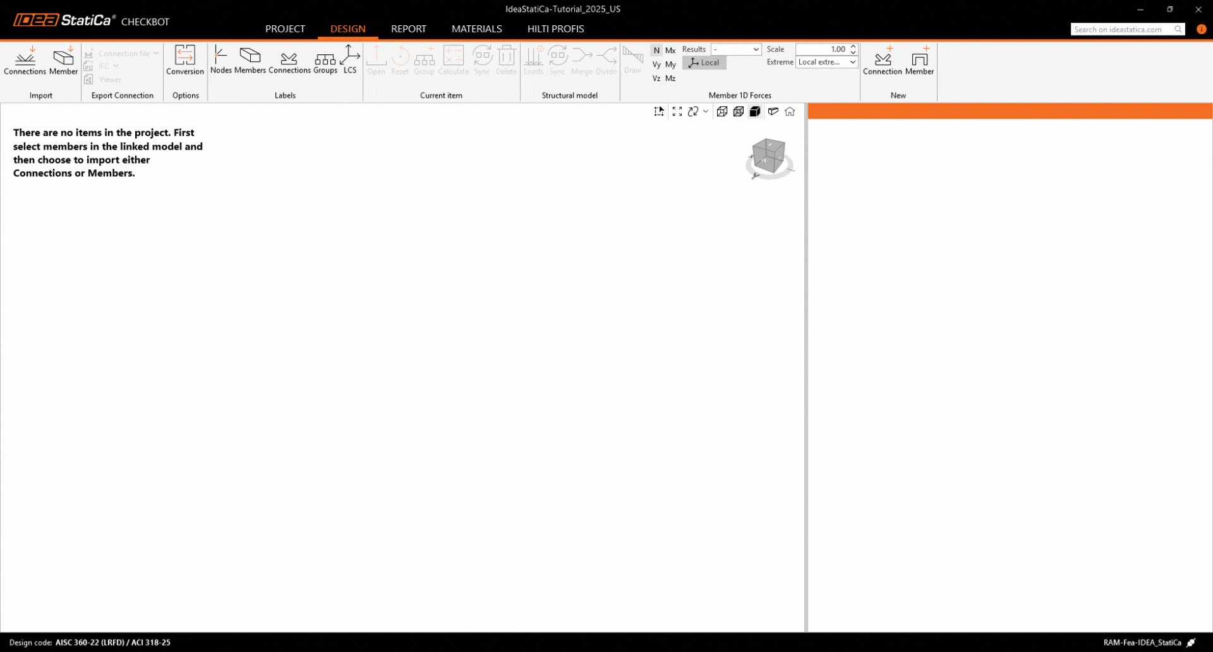1213x652 pixels.
Task: Switch to the solid view mode
Action: tap(755, 112)
